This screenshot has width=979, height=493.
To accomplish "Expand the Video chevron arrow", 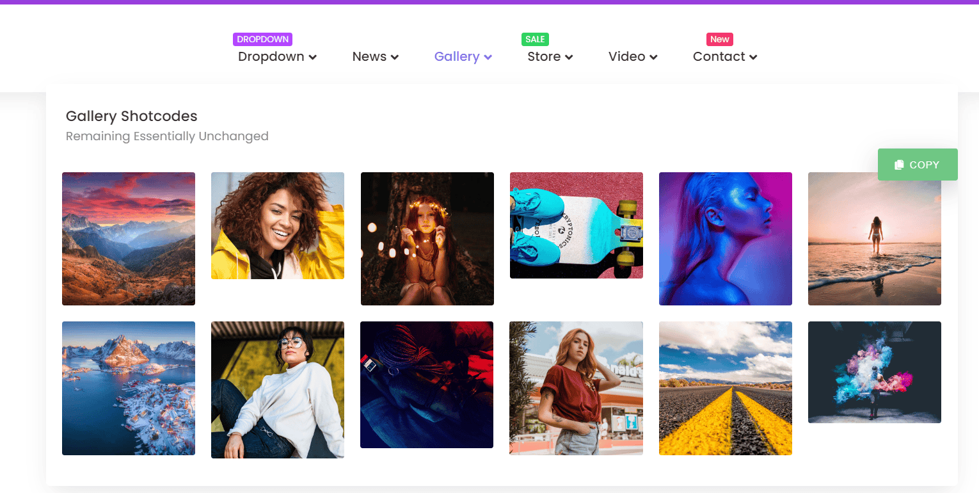I will click(653, 57).
